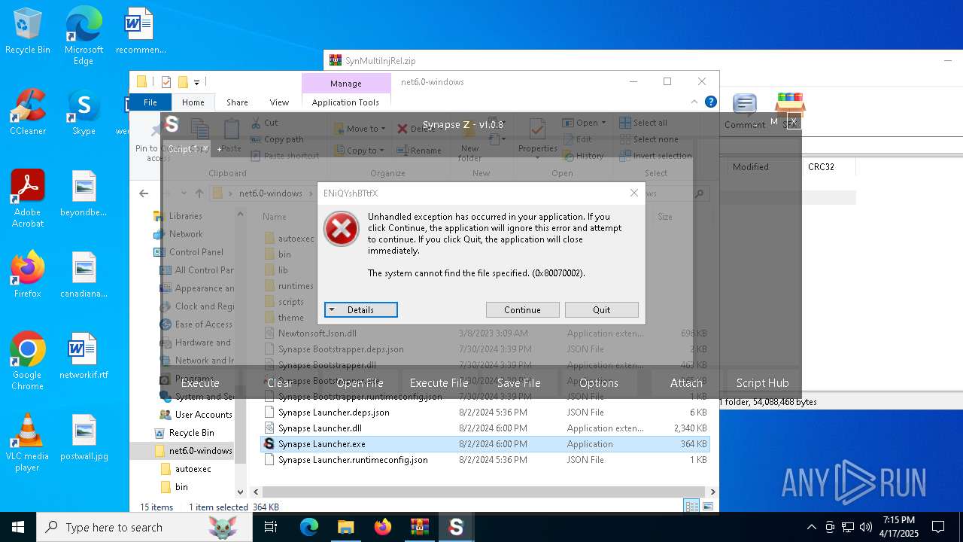Open Customize Quick Access Toolbar dropdown
This screenshot has width=963, height=542.
coord(197,82)
